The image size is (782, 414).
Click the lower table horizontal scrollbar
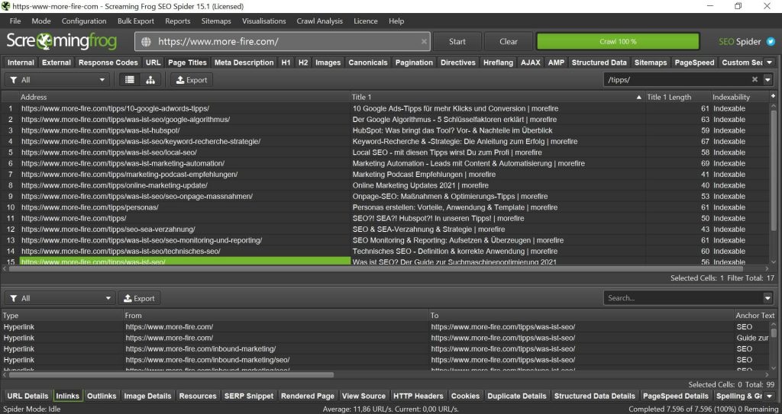pos(171,374)
